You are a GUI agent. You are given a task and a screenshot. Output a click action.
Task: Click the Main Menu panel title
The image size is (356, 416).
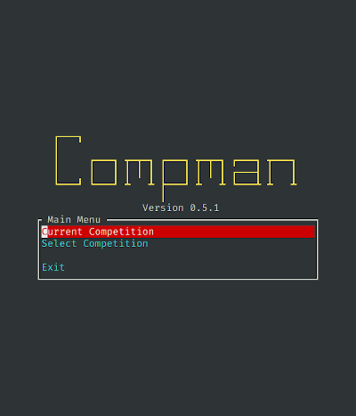coord(74,220)
